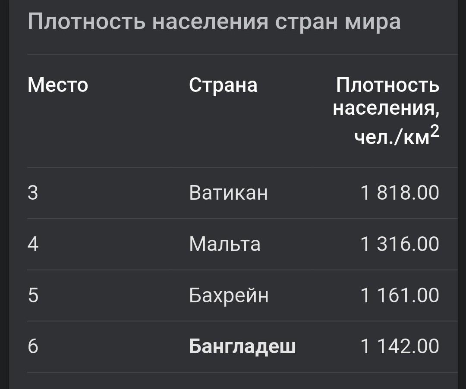Click the 'чел./км²' unit label
This screenshot has height=389, width=466.
click(392, 138)
